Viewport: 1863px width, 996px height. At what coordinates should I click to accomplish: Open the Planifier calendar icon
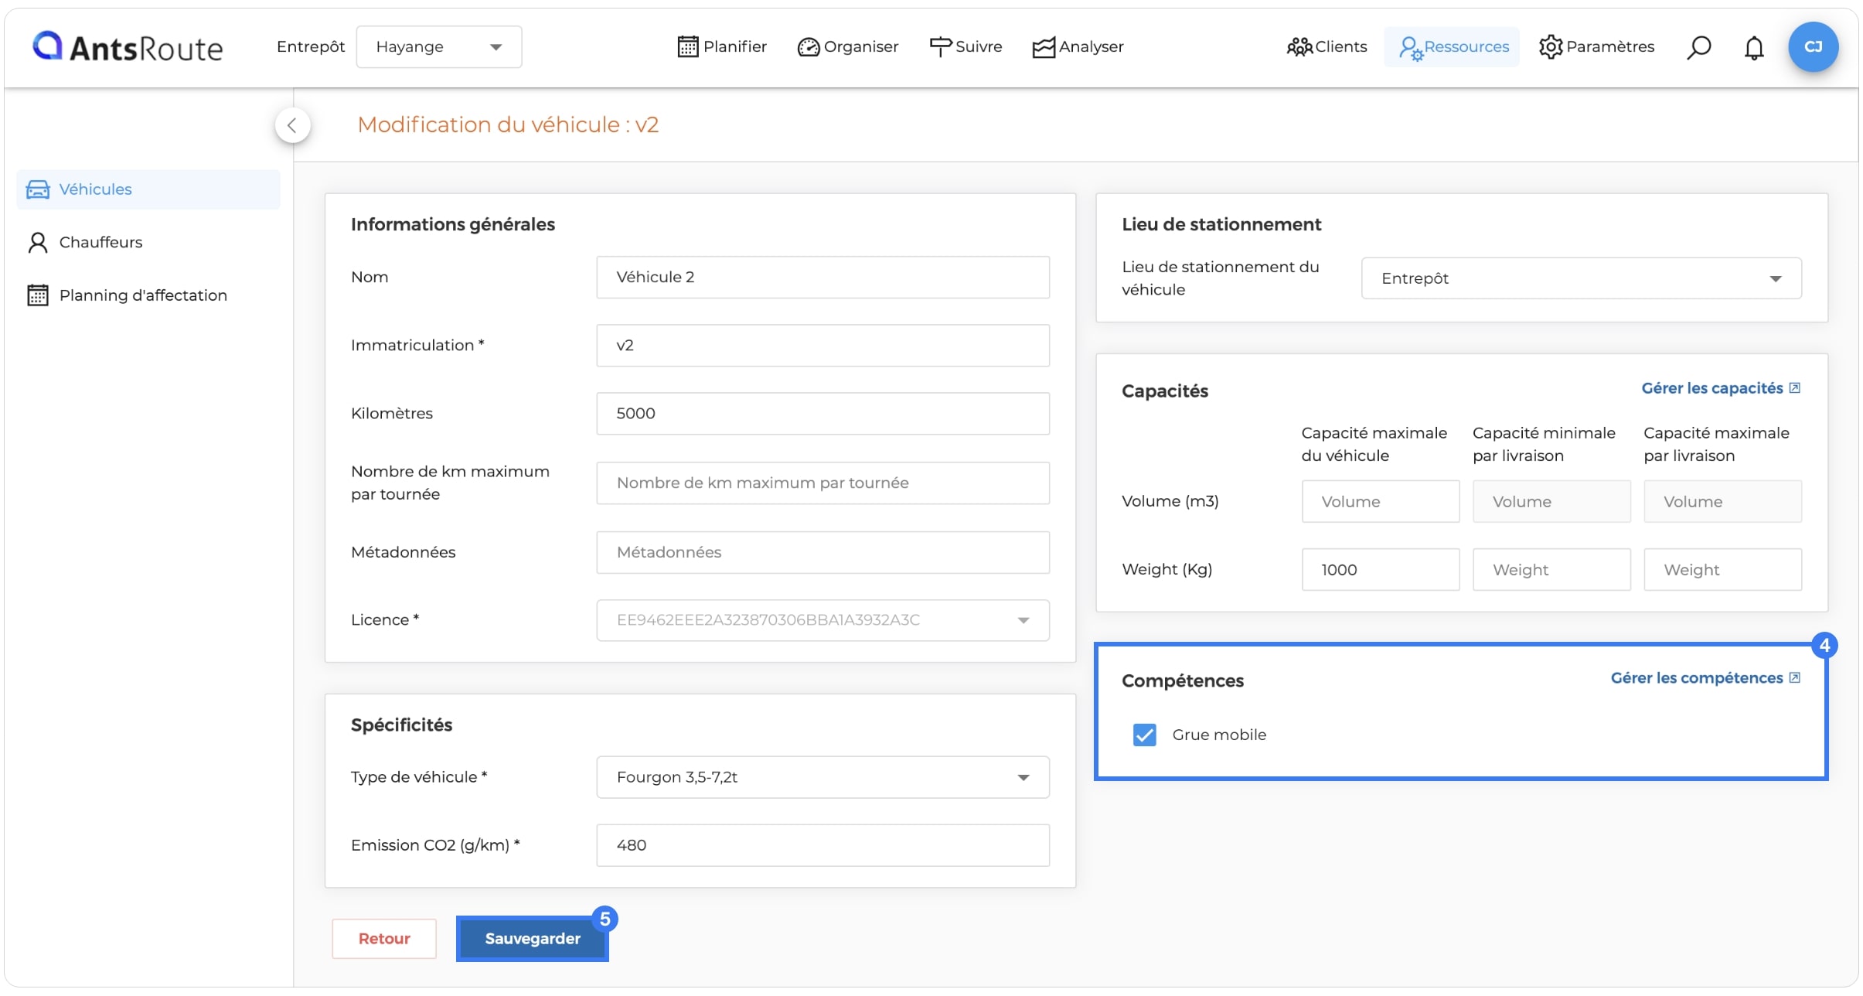click(x=687, y=47)
